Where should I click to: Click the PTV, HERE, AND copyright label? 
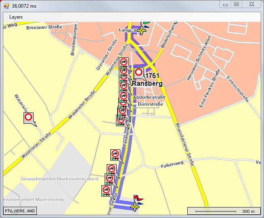pyautogui.click(x=20, y=211)
